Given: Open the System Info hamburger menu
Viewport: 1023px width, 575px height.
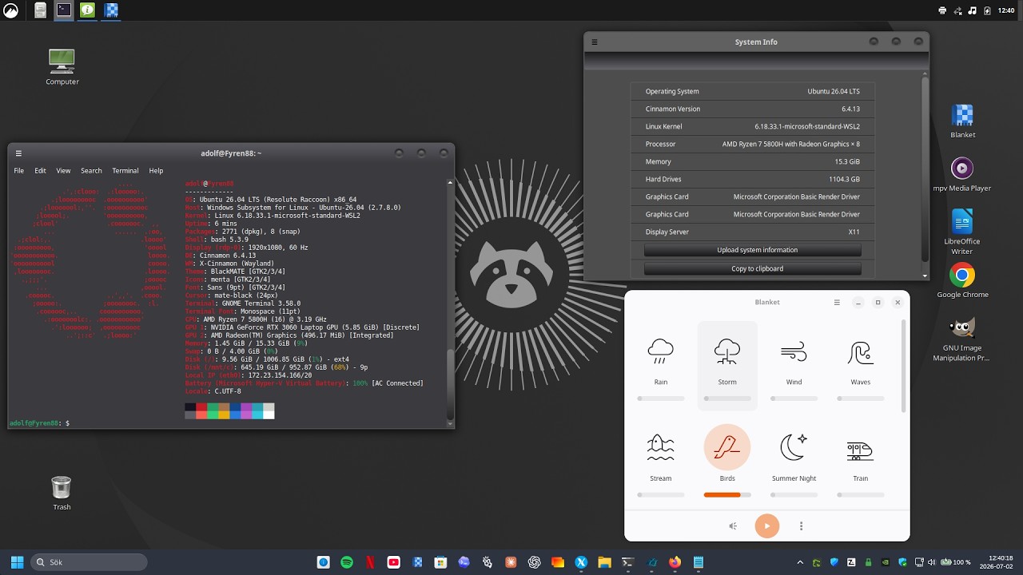Looking at the screenshot, I should pos(595,42).
